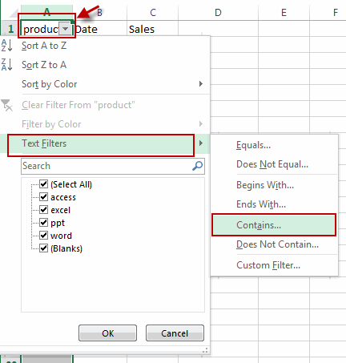Click the Sales header cell
This screenshot has height=363, width=346.
153,29
